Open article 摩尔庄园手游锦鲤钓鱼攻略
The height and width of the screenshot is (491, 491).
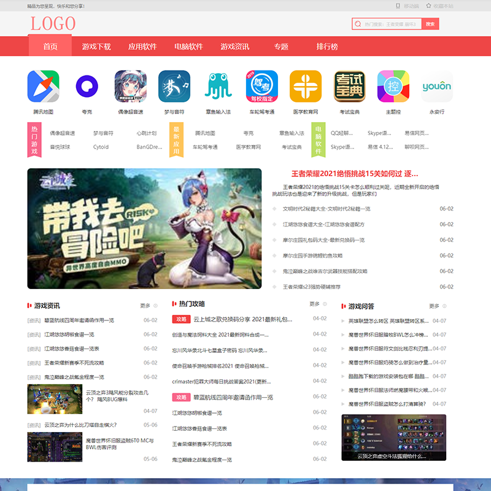[x=312, y=255]
